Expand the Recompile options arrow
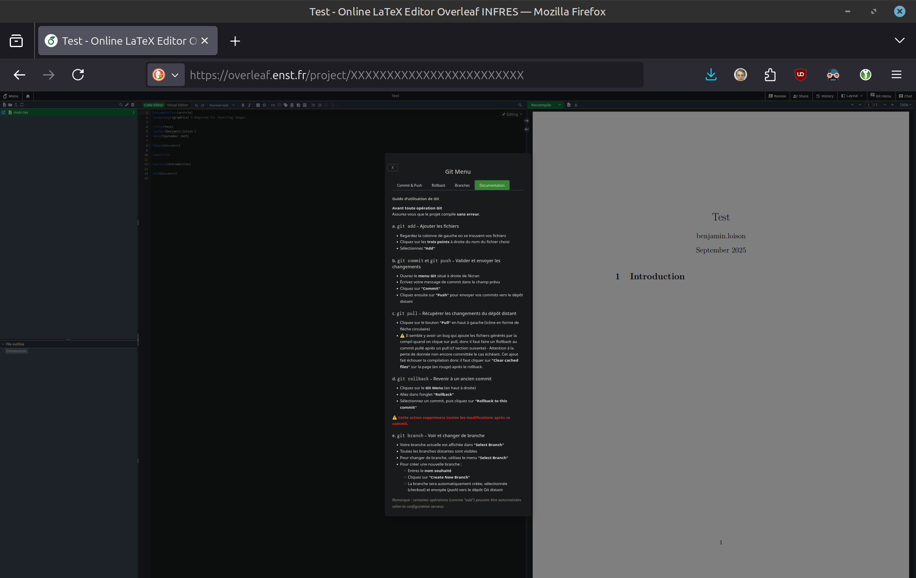This screenshot has height=578, width=916. click(560, 105)
